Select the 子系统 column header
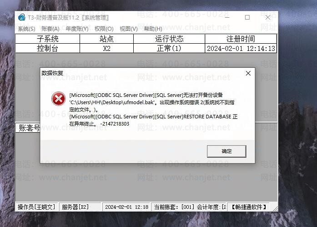 pos(48,39)
